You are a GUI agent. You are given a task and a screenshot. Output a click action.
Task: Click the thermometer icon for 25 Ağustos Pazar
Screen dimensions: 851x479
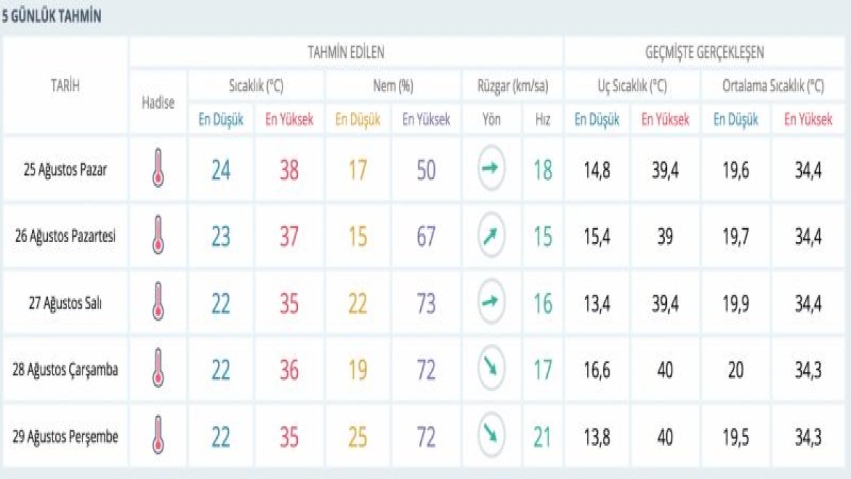click(x=158, y=169)
